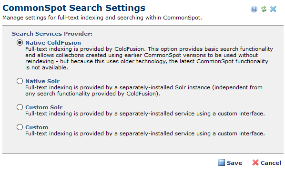Viewport: 285px width, 171px height.
Task: Click the 'Native ColdFusion' label
Action: tap(53, 43)
